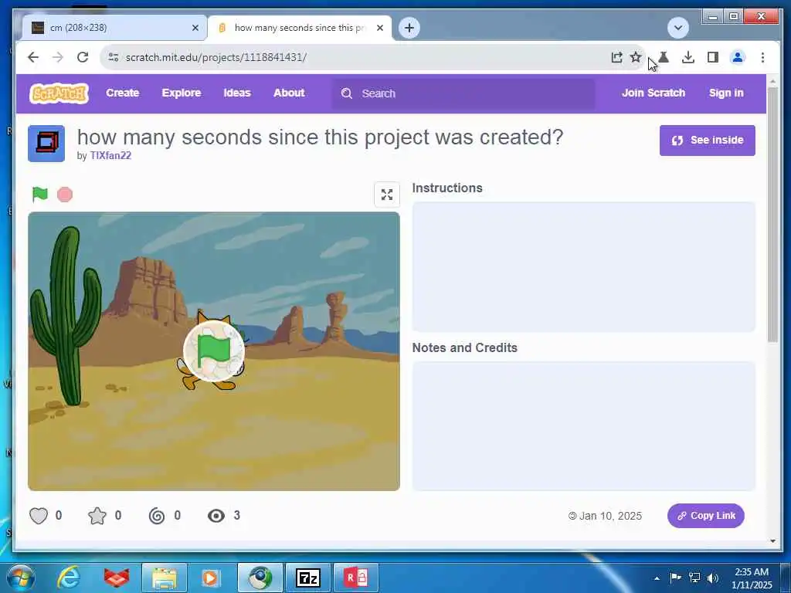Open the red fox icon app in taskbar
This screenshot has height=593, width=791.
[x=117, y=578]
